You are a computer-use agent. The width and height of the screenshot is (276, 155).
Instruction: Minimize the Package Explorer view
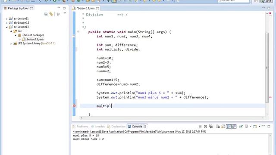coord(59,8)
